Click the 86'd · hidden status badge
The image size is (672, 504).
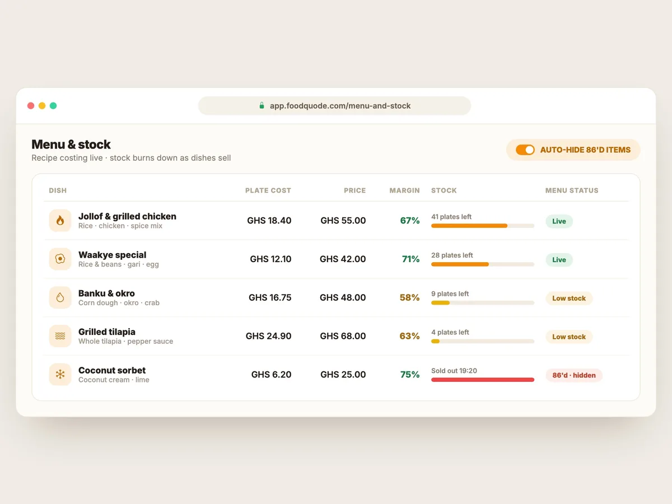[574, 375]
